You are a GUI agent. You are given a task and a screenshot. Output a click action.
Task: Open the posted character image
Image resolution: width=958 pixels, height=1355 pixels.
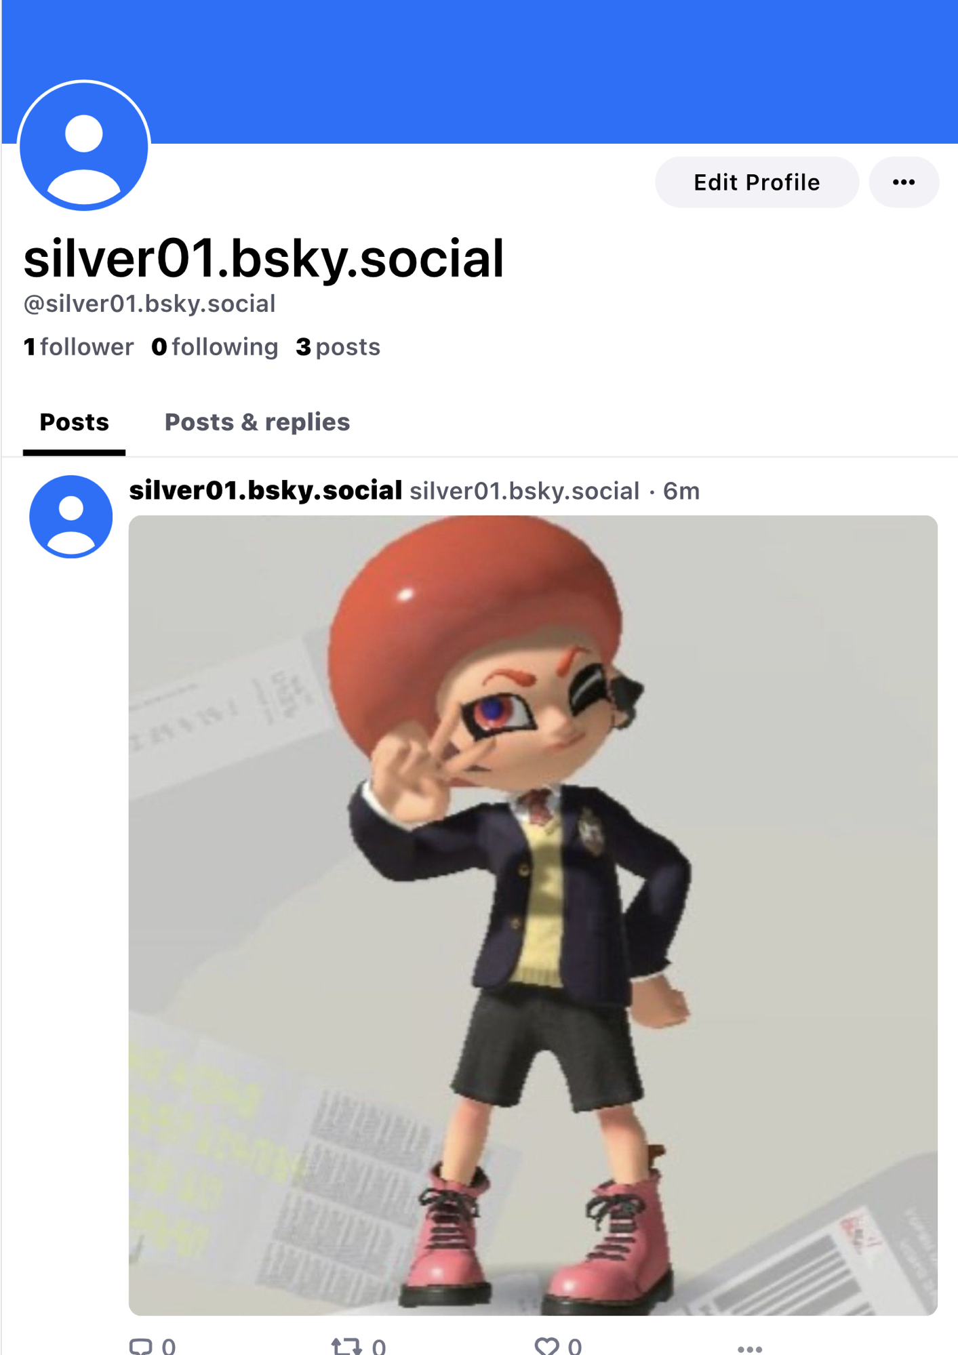[533, 915]
